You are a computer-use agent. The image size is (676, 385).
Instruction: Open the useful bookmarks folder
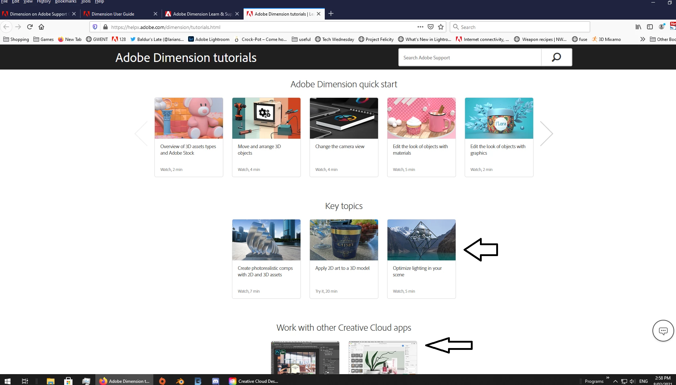(x=301, y=39)
